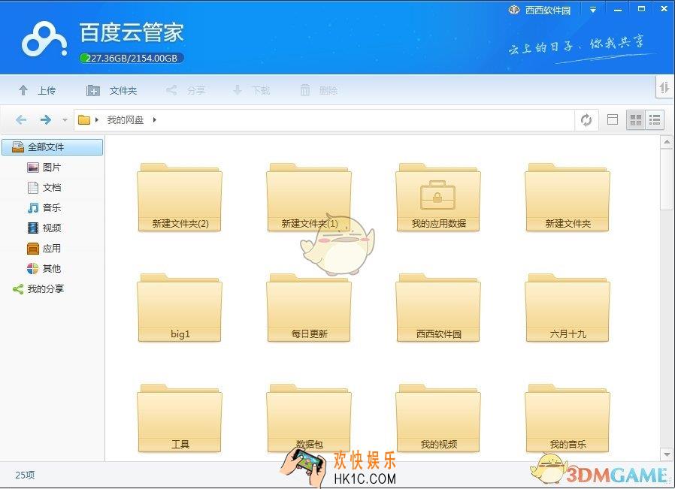Viewport: 675px width, 489px height.
Task: Open 文档 category in sidebar
Action: pyautogui.click(x=44, y=188)
